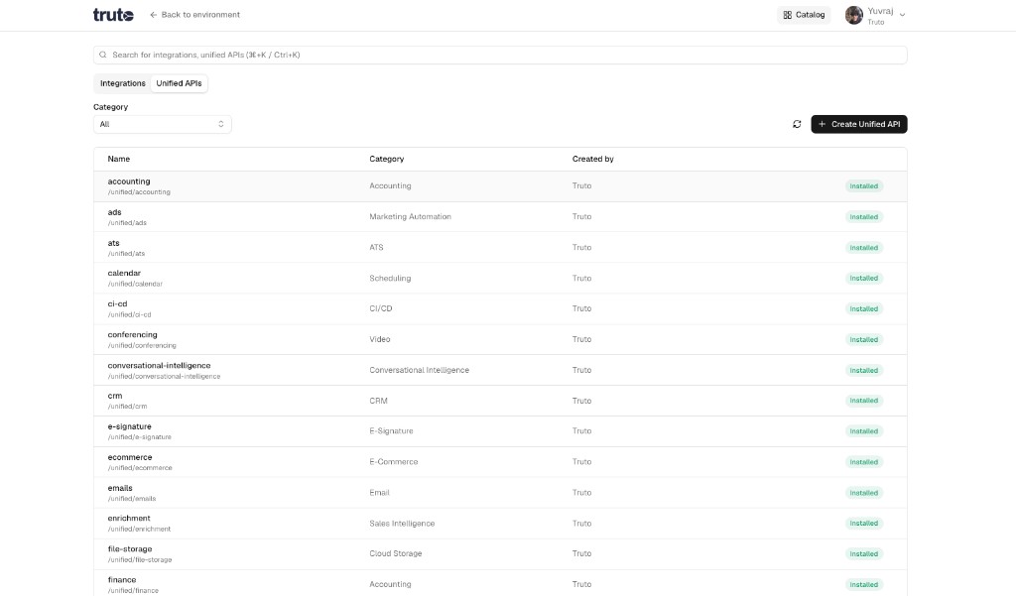Open the calendar unified API row
The width and height of the screenshot is (1016, 596).
point(500,278)
